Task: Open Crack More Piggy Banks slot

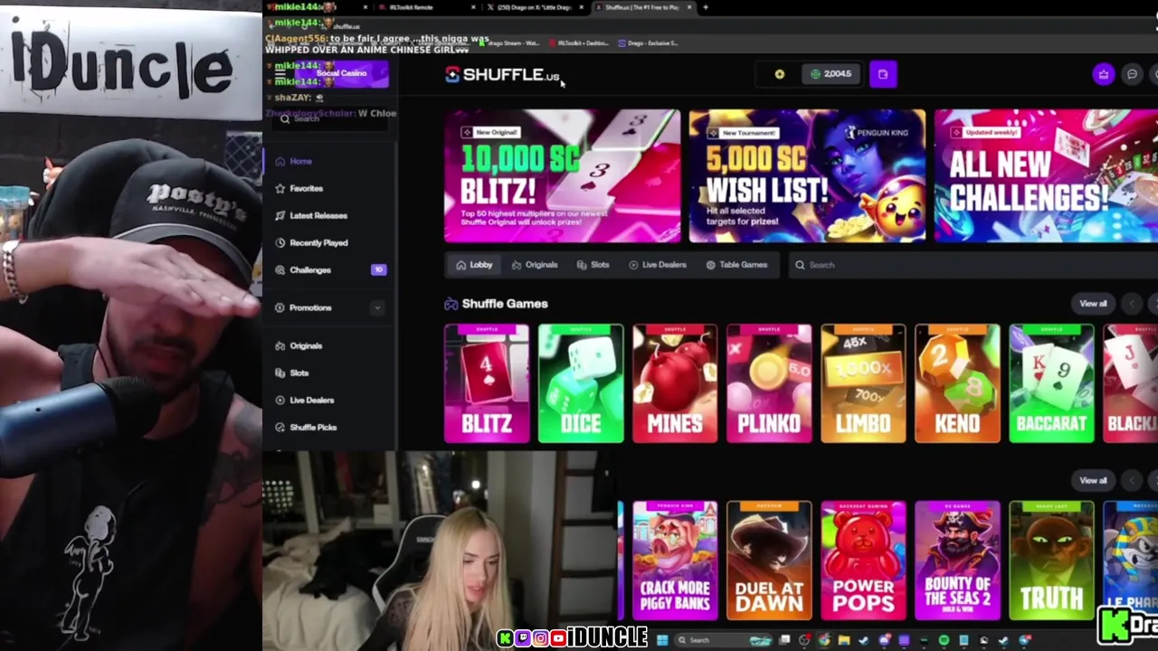Action: [675, 561]
